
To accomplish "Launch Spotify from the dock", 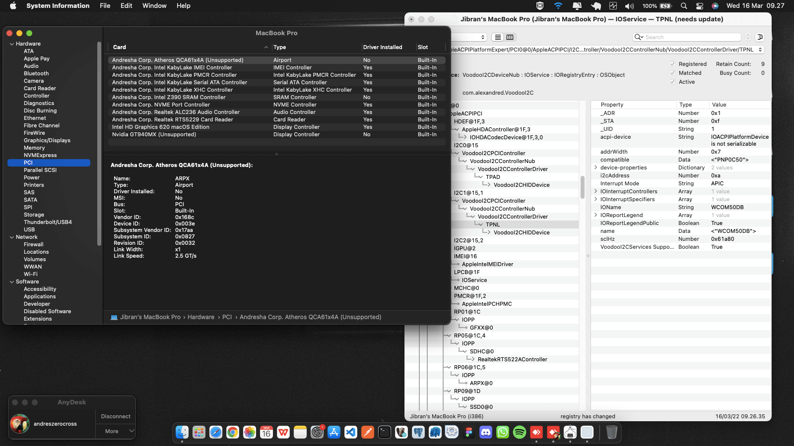I will (520, 432).
